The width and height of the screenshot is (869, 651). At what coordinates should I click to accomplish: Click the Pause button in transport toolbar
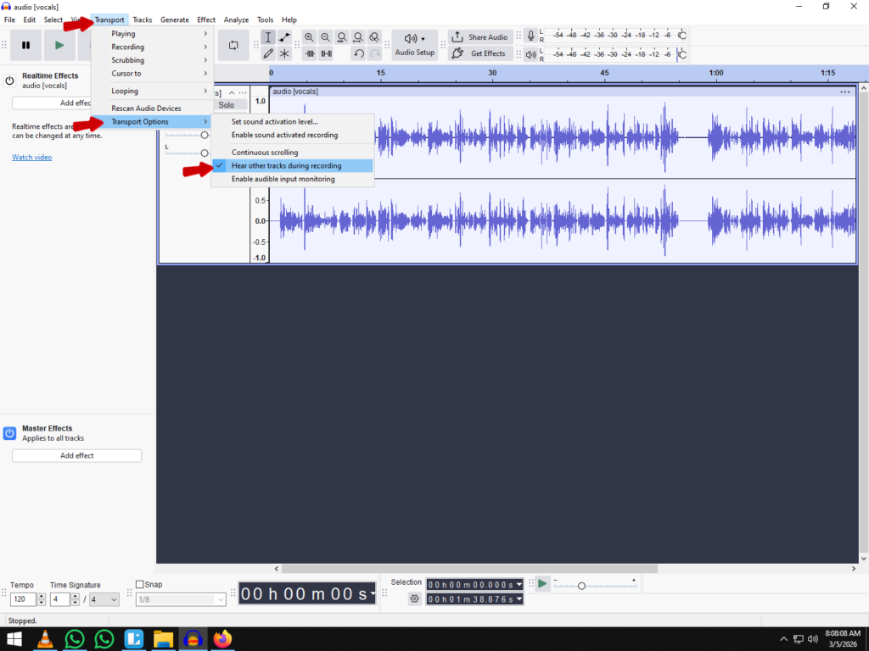point(26,45)
